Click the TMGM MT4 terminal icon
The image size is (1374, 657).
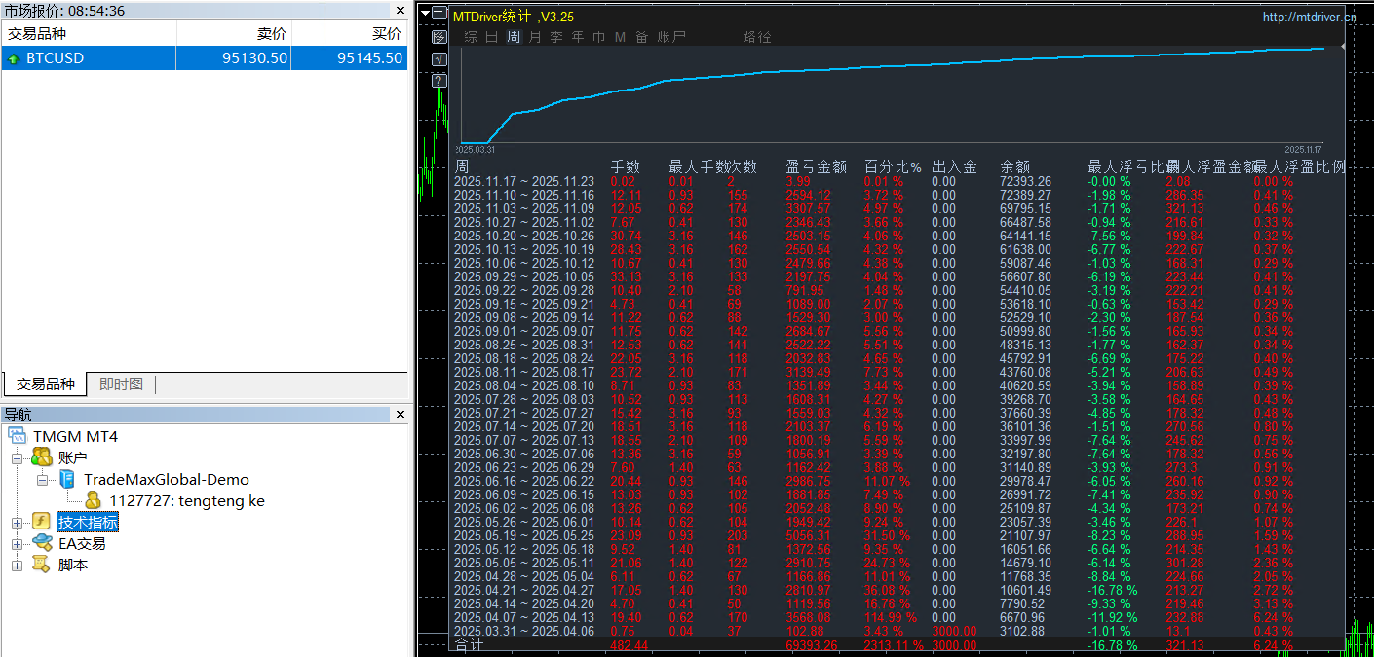click(x=18, y=436)
